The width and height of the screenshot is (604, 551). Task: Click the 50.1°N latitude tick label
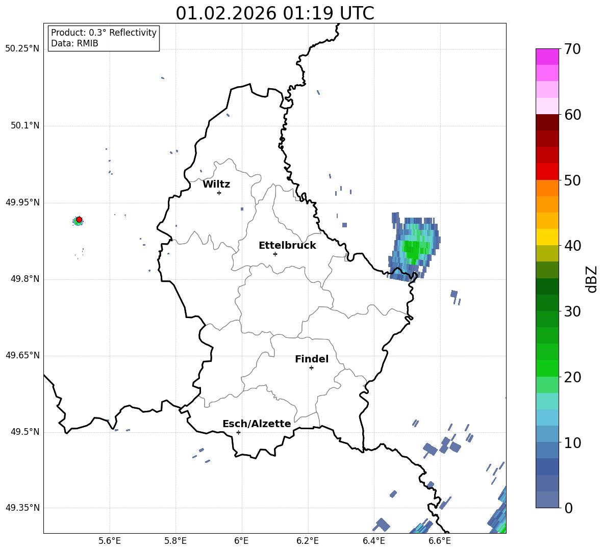click(x=25, y=125)
